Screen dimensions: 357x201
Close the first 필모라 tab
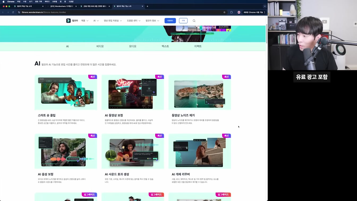pyautogui.click(x=43, y=6)
